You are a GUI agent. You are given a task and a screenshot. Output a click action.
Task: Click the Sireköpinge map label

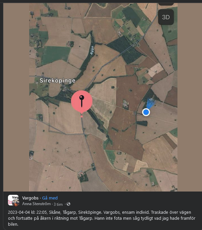[57, 81]
